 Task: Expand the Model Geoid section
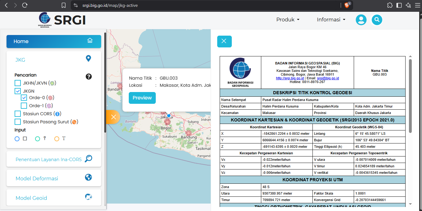(x=54, y=198)
